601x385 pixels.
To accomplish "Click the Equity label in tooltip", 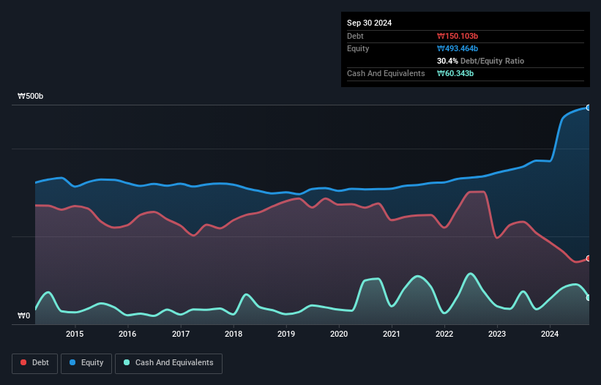I will click(x=358, y=48).
